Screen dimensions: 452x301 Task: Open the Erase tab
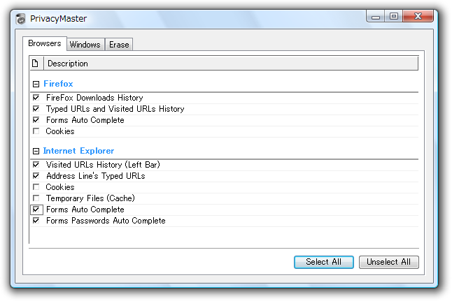point(119,45)
